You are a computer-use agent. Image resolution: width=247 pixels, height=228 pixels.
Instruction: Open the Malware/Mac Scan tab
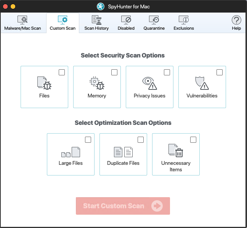tap(22, 23)
